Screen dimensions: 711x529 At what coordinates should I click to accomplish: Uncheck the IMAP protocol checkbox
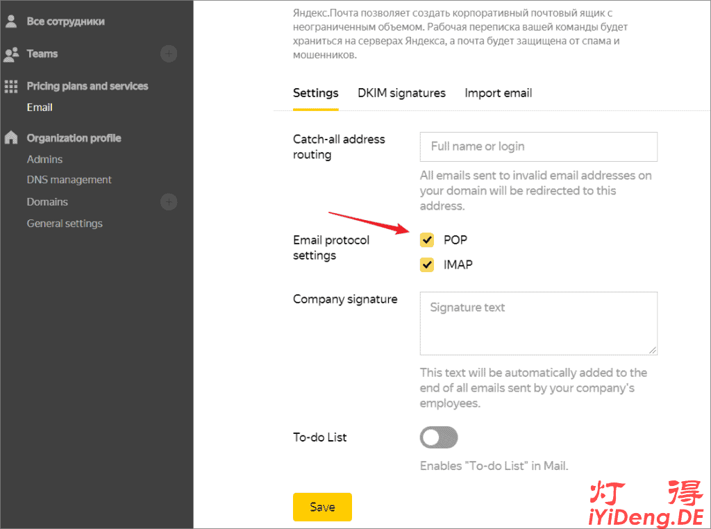tap(427, 264)
